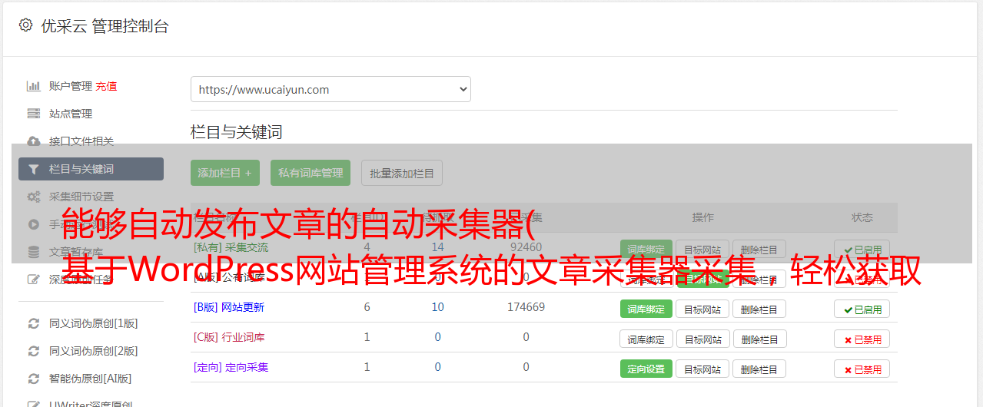The width and height of the screenshot is (983, 407).
Task: Click 目标网站 in the [定向] 定向采集 row
Action: click(x=702, y=369)
